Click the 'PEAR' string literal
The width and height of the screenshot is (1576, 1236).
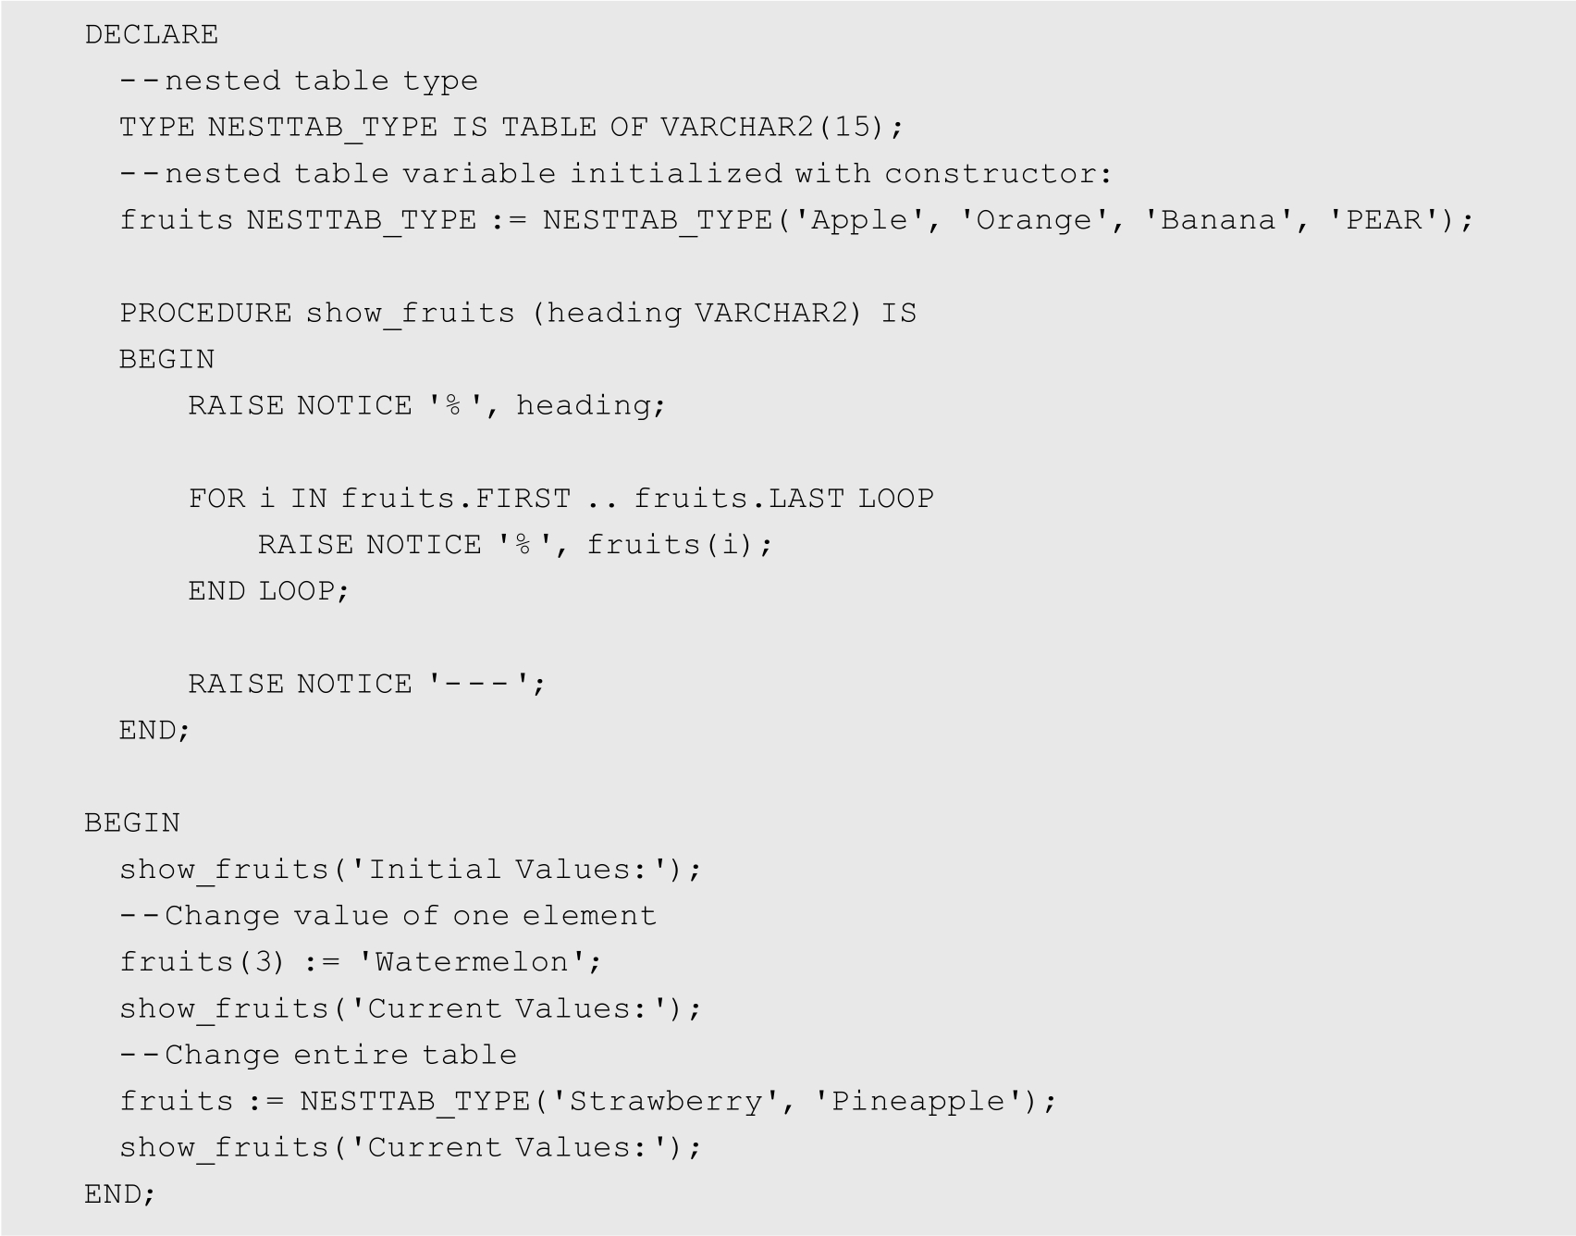tap(1384, 220)
